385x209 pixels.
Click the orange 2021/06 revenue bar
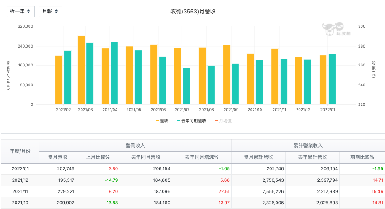[154, 75]
